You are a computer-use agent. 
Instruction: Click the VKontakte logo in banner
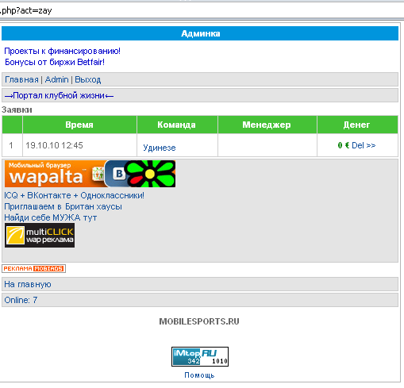pyautogui.click(x=119, y=174)
